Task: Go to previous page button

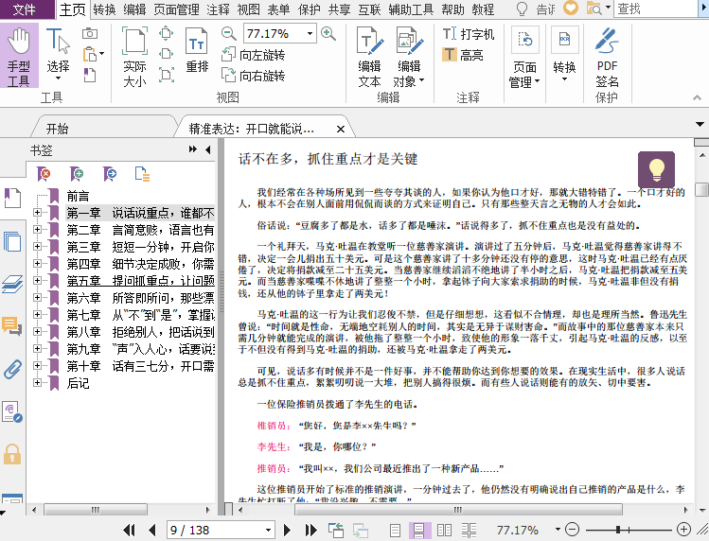Action: point(152,530)
